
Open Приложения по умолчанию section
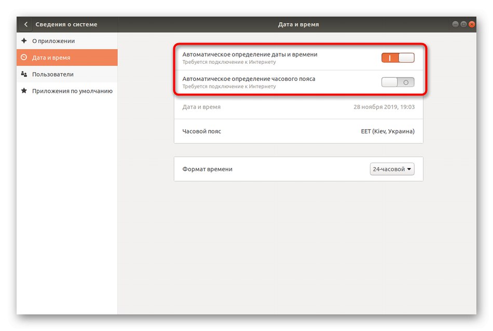pyautogui.click(x=67, y=91)
